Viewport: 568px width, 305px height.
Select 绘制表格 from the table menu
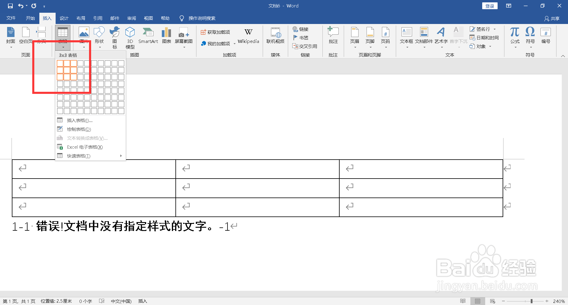[78, 129]
